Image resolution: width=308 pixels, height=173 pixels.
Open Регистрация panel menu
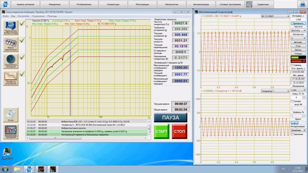tap(142, 4)
